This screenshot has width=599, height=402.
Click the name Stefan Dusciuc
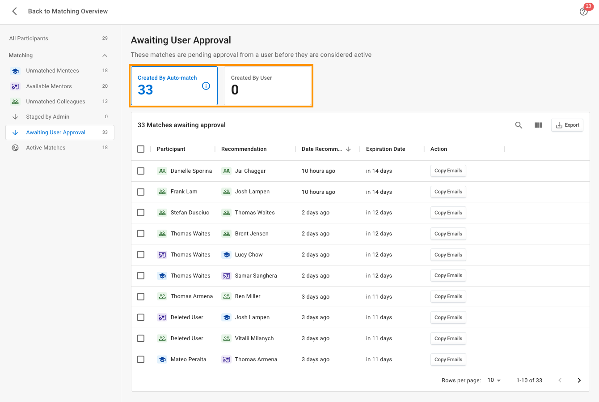click(x=190, y=213)
